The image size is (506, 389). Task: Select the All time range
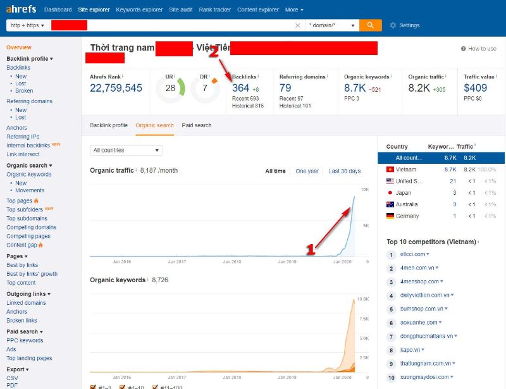pyautogui.click(x=275, y=171)
